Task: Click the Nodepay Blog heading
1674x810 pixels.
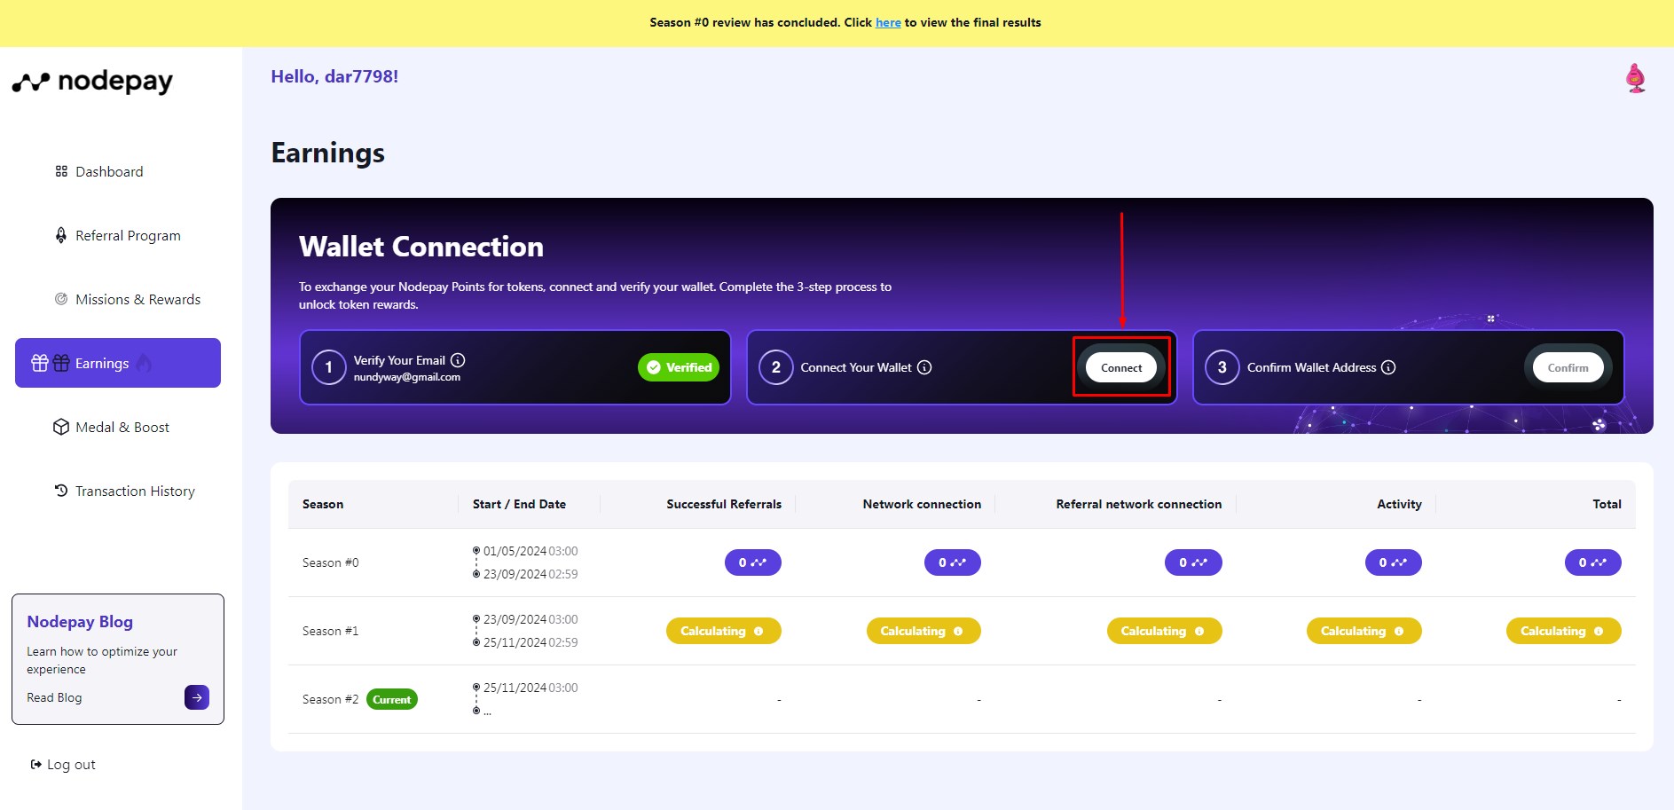Action: (80, 622)
